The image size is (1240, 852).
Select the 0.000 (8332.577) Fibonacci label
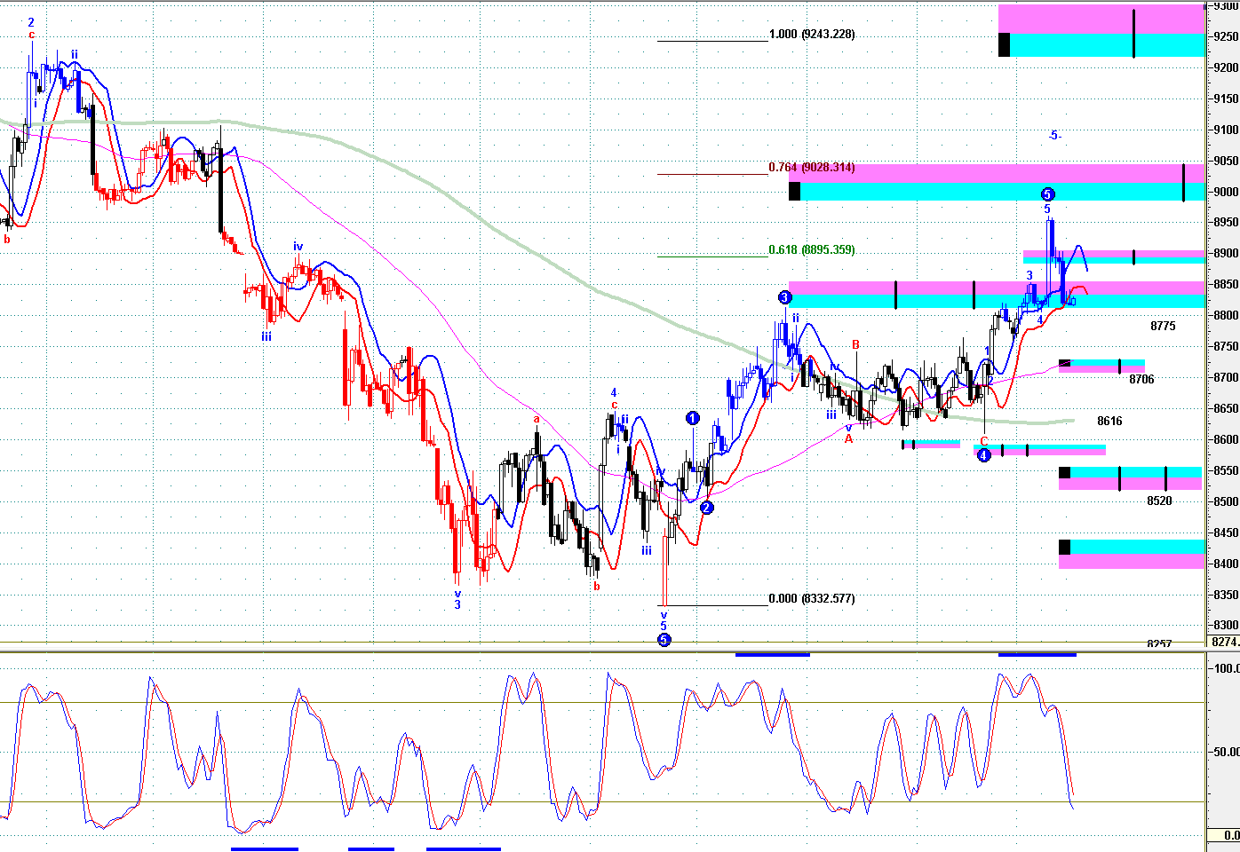point(812,599)
